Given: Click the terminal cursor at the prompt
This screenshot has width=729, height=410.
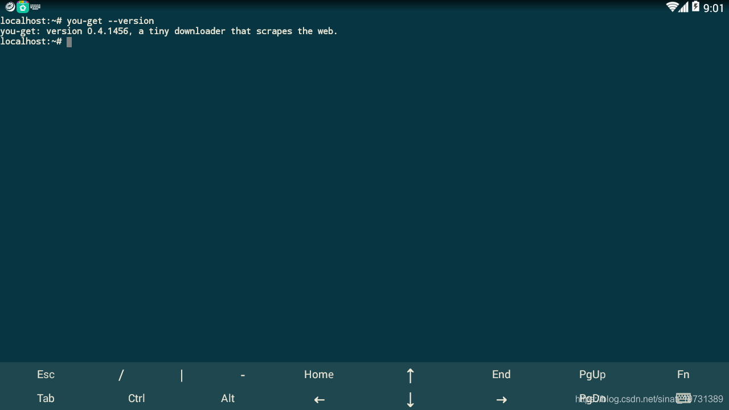Looking at the screenshot, I should pos(69,42).
